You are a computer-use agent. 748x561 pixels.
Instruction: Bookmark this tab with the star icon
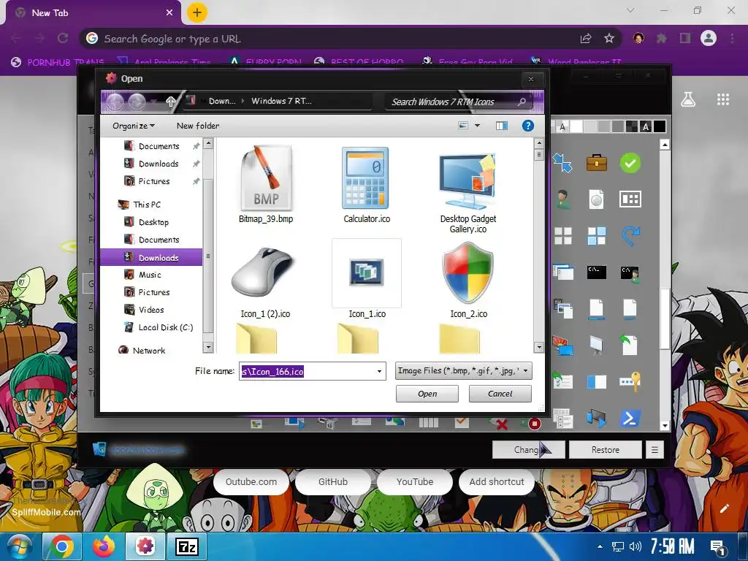[x=608, y=38]
